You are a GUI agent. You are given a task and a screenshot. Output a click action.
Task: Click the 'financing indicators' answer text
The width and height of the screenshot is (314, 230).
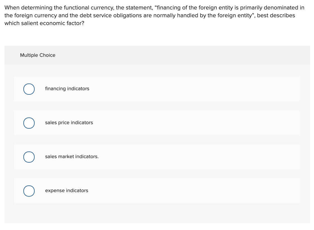coord(67,89)
